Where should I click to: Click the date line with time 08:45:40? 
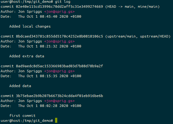coord(41,16)
